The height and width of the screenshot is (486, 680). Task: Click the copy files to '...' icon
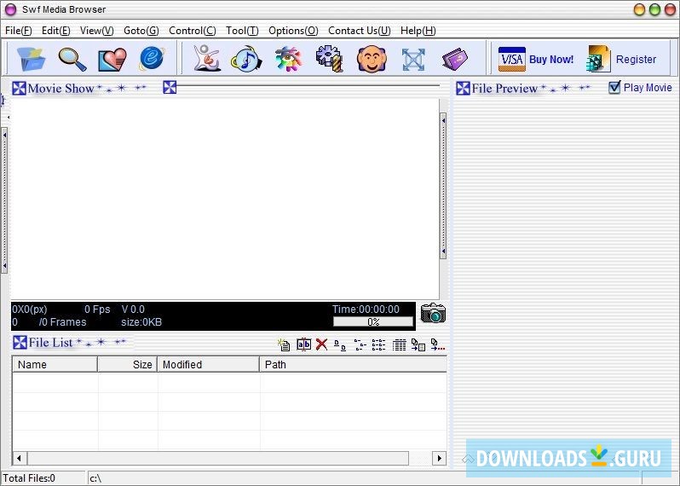point(438,345)
